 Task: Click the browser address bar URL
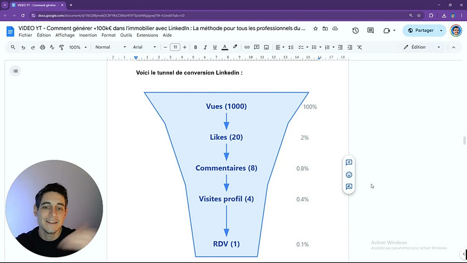[x=111, y=15]
